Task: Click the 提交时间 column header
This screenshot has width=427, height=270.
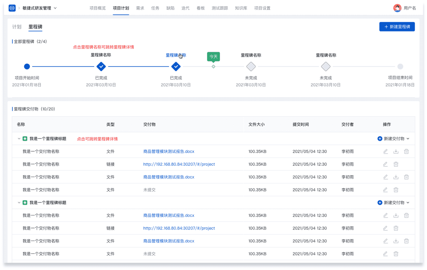Action: click(x=301, y=125)
